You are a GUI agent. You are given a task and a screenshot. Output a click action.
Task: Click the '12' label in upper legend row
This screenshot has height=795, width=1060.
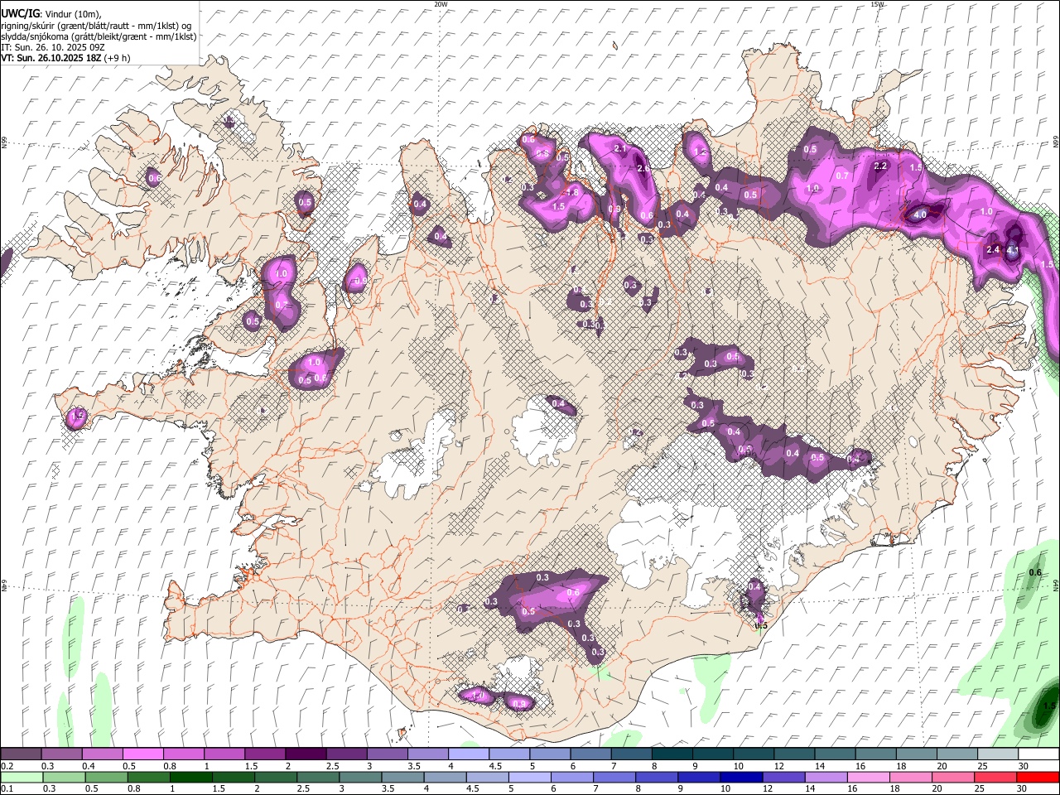point(778,766)
